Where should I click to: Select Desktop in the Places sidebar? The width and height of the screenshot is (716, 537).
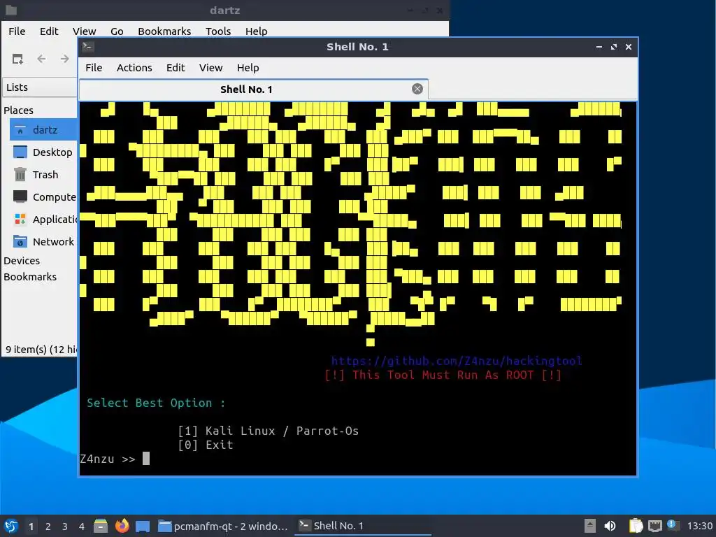point(43,152)
